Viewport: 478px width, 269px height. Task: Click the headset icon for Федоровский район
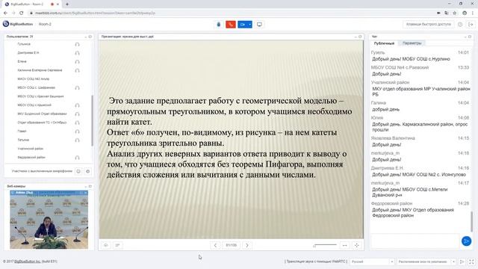(77, 158)
